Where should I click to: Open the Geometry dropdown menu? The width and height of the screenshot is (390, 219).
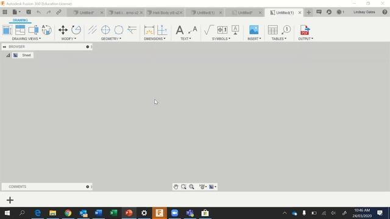tap(111, 39)
